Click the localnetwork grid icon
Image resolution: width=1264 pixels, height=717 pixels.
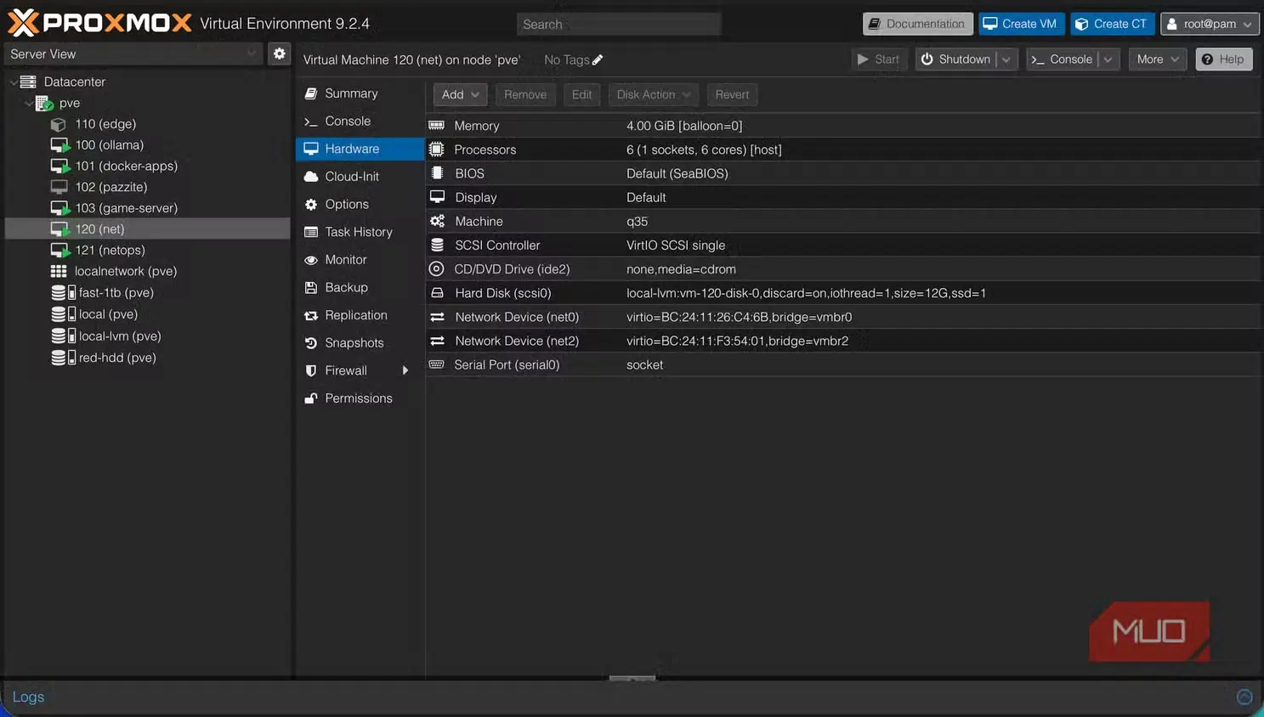pyautogui.click(x=59, y=271)
